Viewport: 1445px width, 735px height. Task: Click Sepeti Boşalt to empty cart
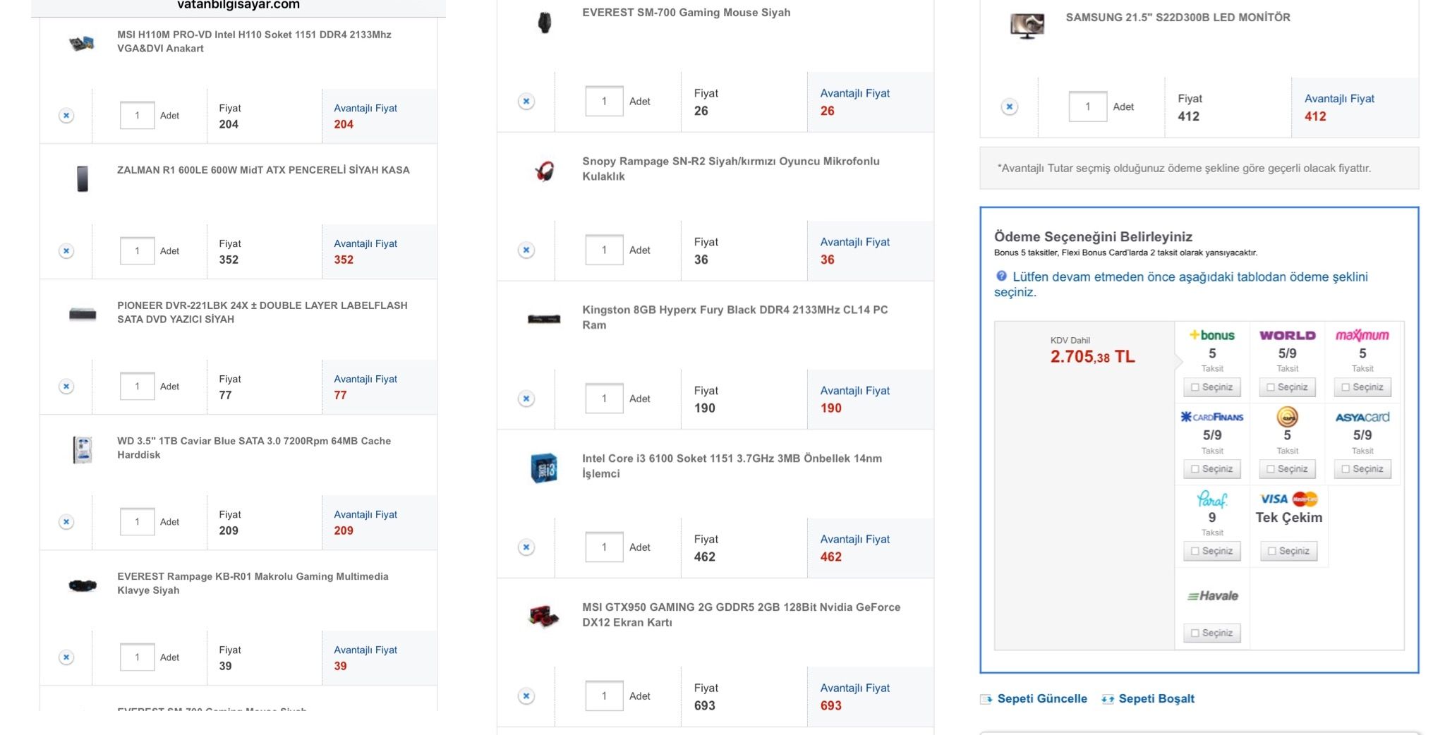[1156, 699]
